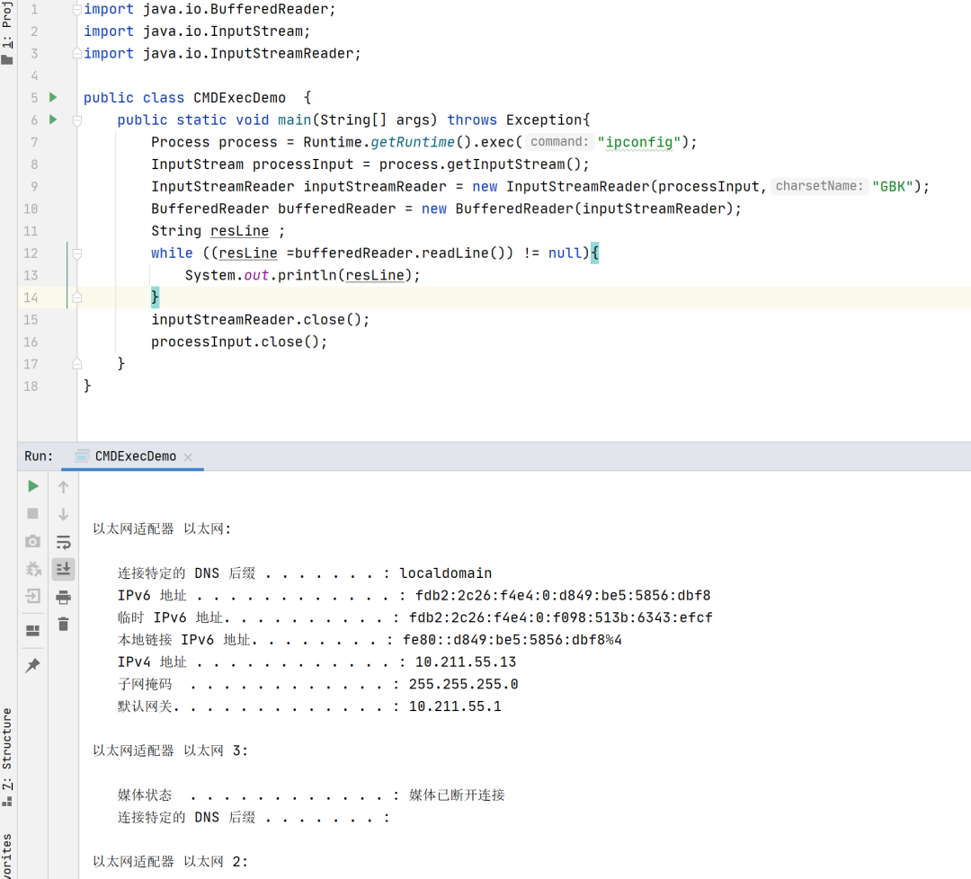Toggle soft-wrap for console output
Viewport: 971px width, 879px height.
click(63, 542)
